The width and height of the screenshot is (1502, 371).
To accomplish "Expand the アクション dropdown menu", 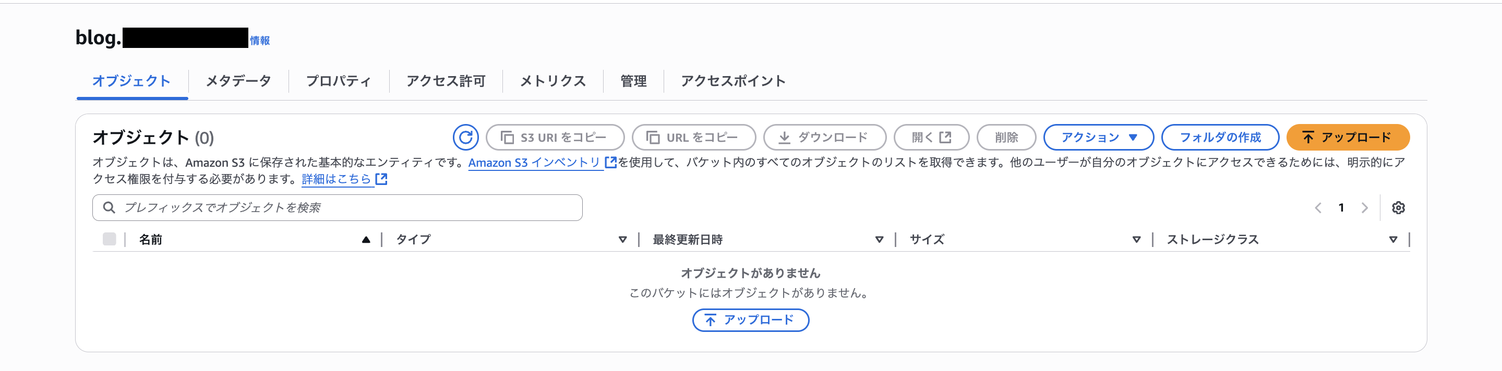I will click(1098, 138).
